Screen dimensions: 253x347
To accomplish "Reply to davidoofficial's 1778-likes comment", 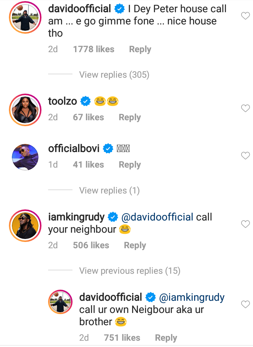I will tap(140, 49).
